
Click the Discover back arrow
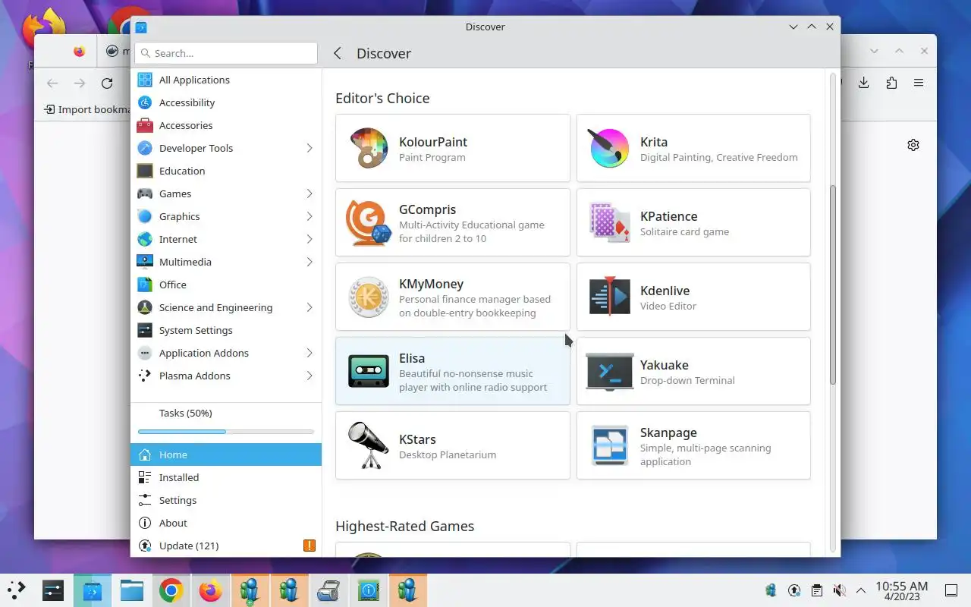(x=338, y=53)
